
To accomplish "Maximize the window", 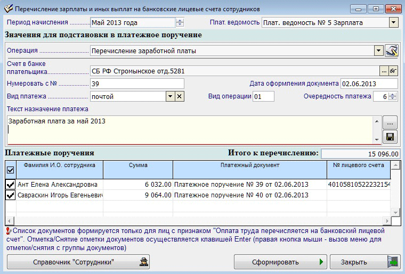I will click(376, 9).
